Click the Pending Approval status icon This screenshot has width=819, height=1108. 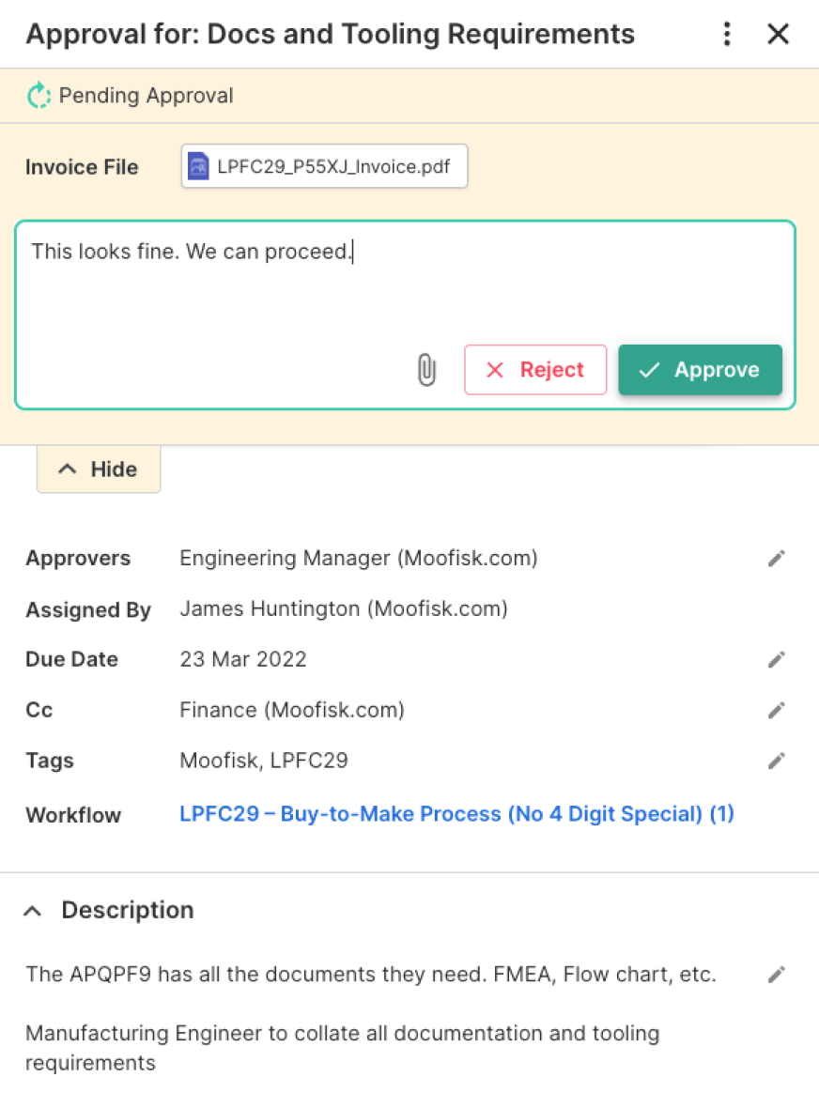click(x=39, y=95)
